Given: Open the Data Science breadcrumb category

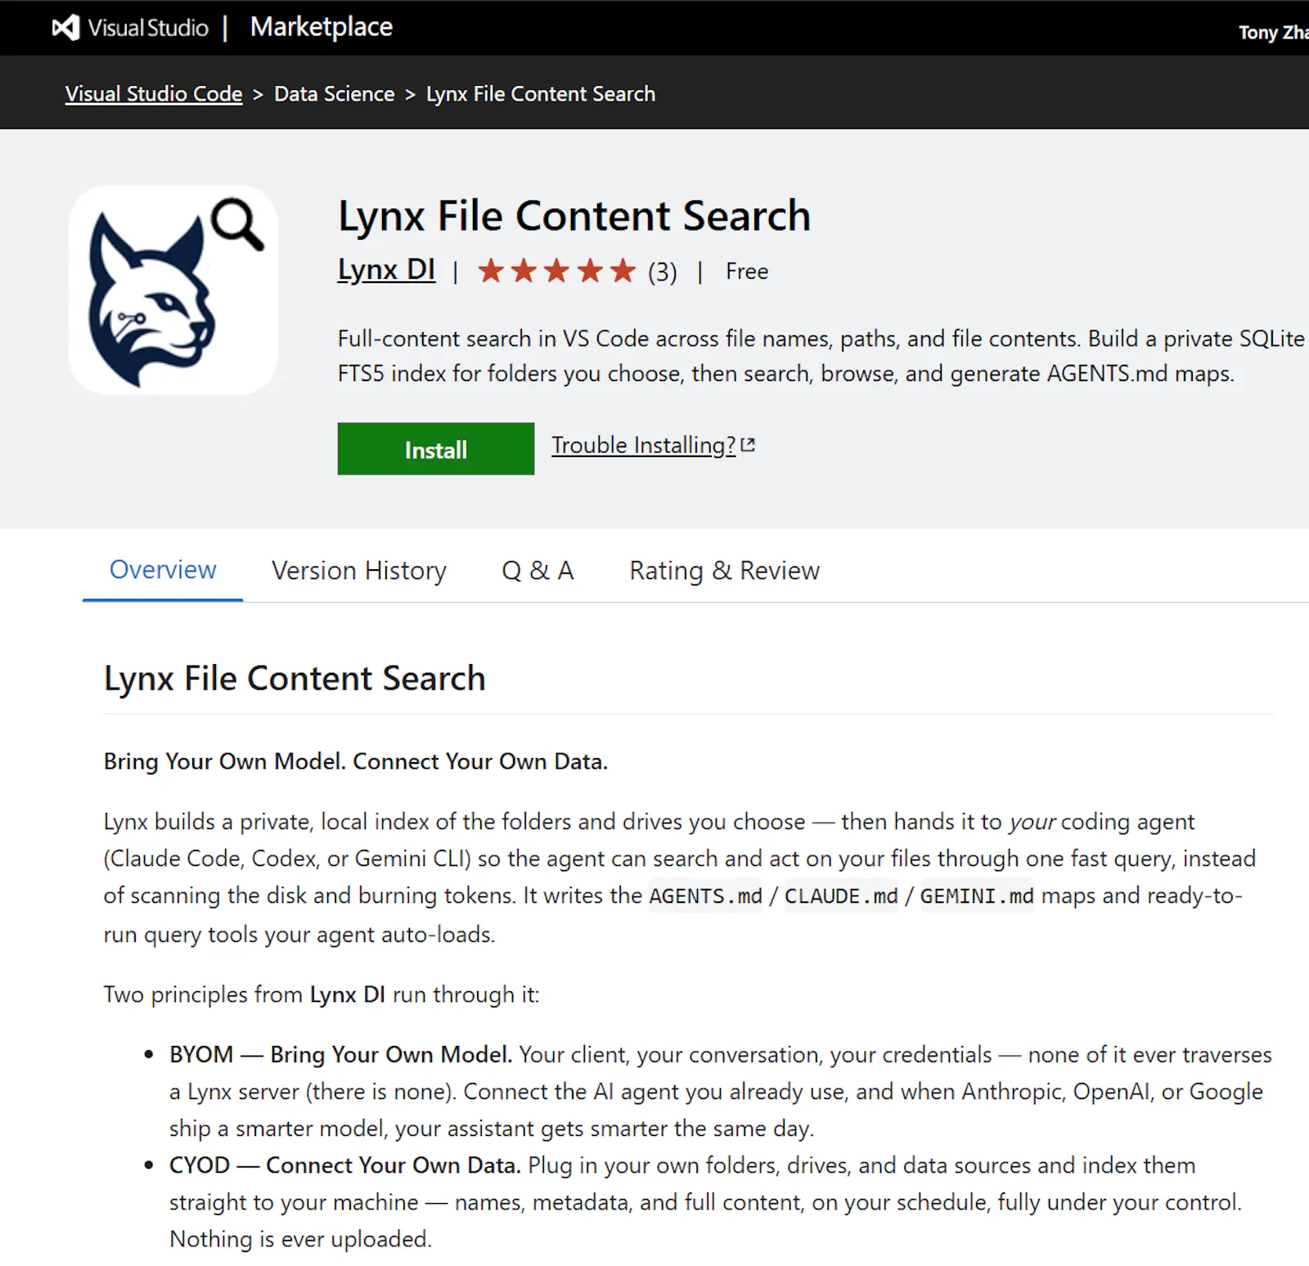Looking at the screenshot, I should click(x=334, y=94).
